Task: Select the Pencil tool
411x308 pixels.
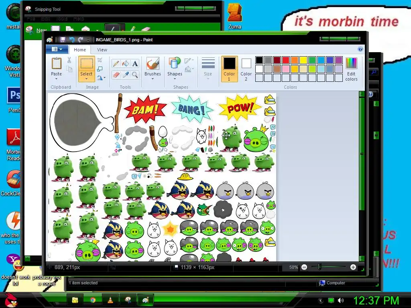Action: coord(116,64)
